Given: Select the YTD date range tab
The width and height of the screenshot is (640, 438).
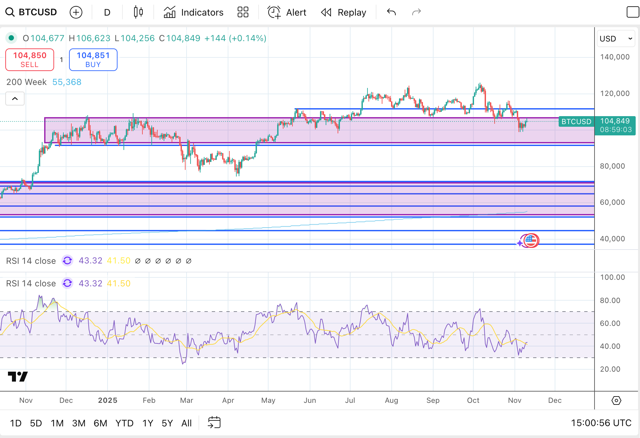Looking at the screenshot, I should (124, 423).
